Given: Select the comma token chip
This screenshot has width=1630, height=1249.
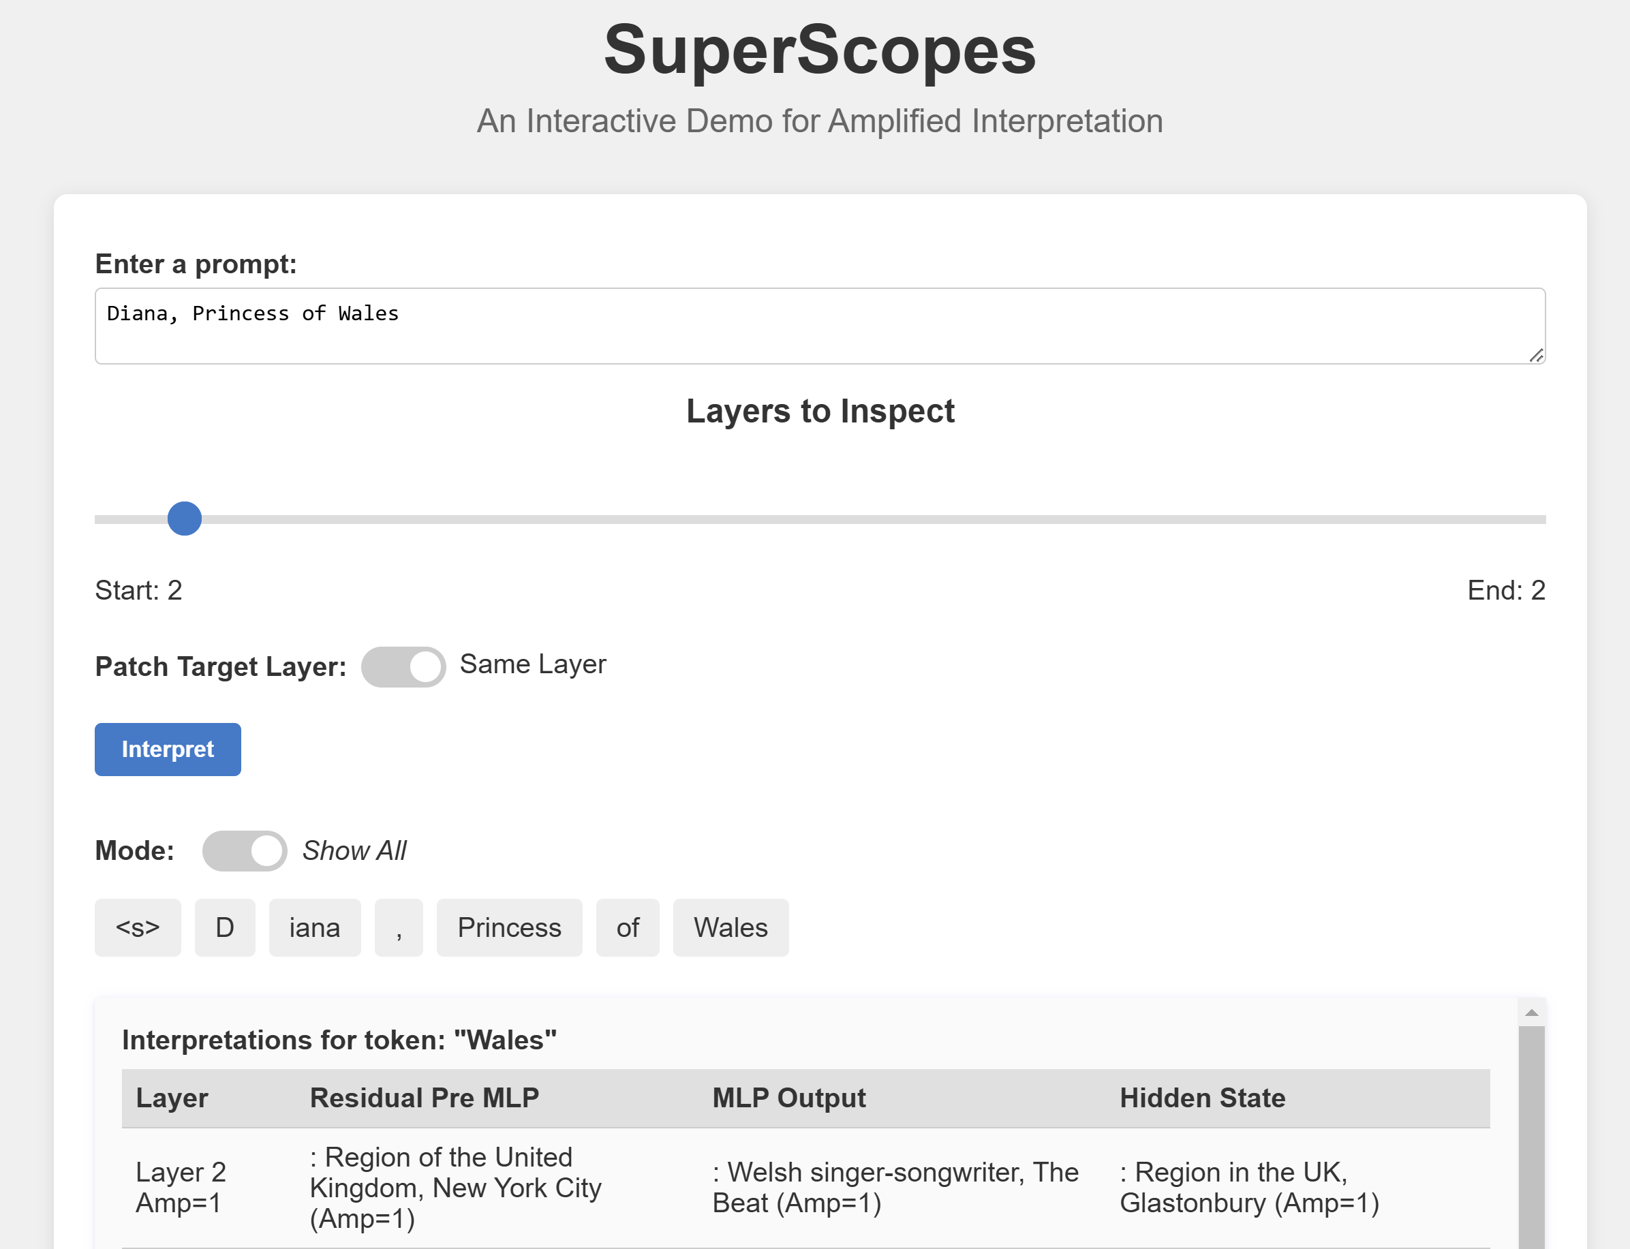Looking at the screenshot, I should pyautogui.click(x=399, y=928).
